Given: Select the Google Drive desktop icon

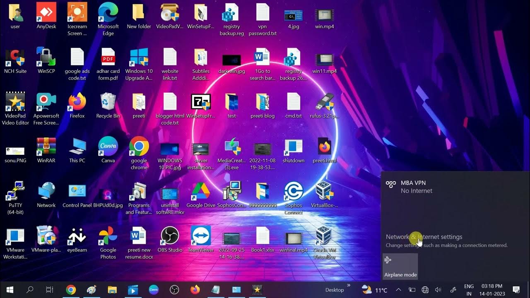Looking at the screenshot, I should coord(201,195).
